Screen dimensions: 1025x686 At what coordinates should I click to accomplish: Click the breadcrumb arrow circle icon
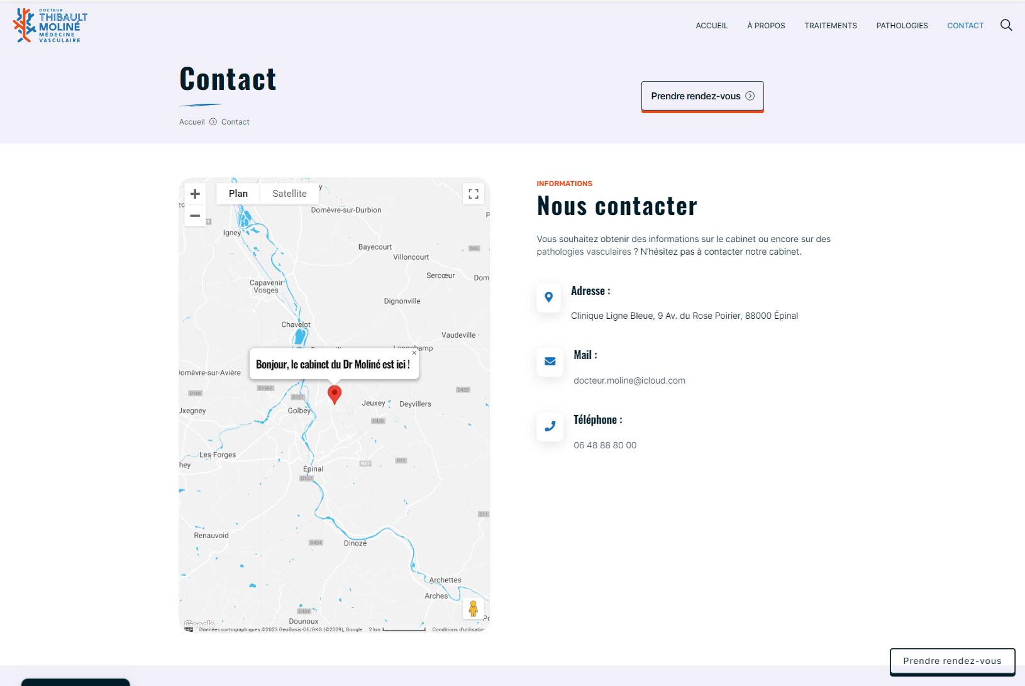pos(213,122)
